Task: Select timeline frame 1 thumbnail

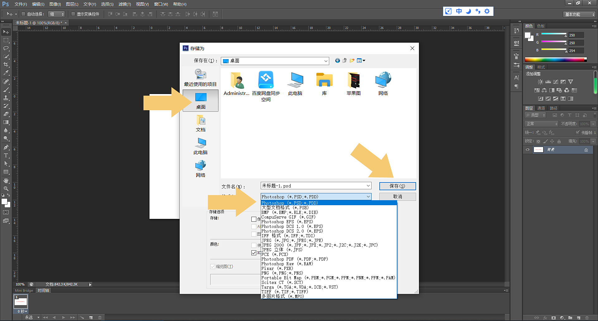Action: (x=21, y=302)
